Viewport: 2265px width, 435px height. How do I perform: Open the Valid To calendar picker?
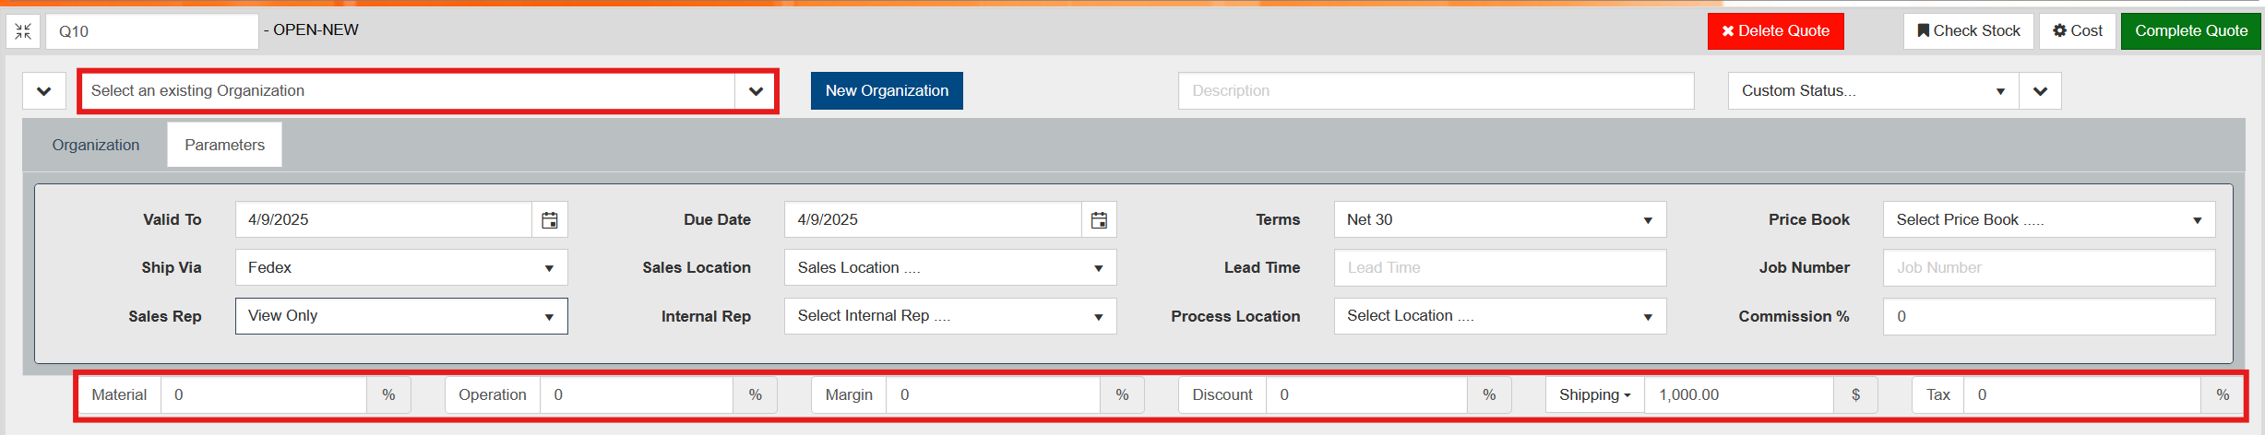(x=549, y=220)
